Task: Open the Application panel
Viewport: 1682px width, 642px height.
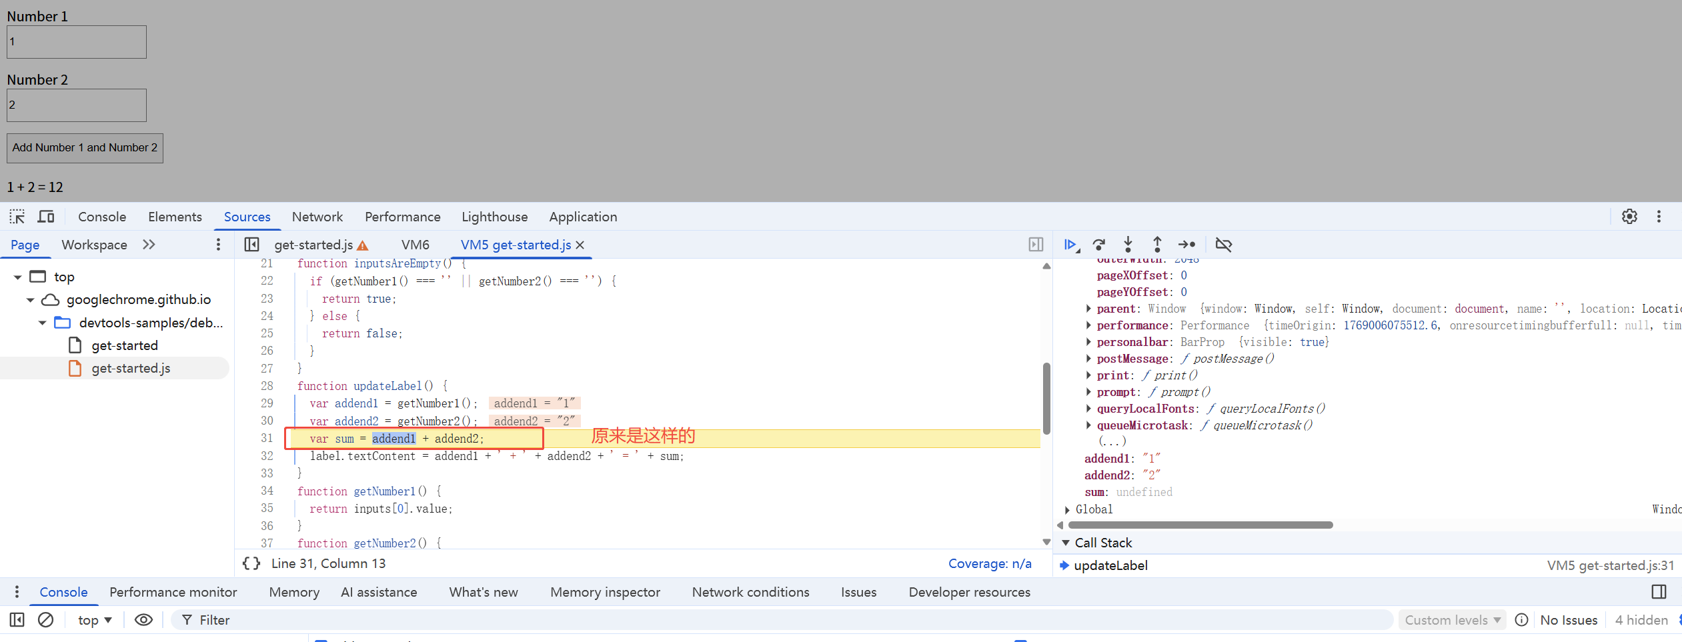Action: (x=583, y=217)
